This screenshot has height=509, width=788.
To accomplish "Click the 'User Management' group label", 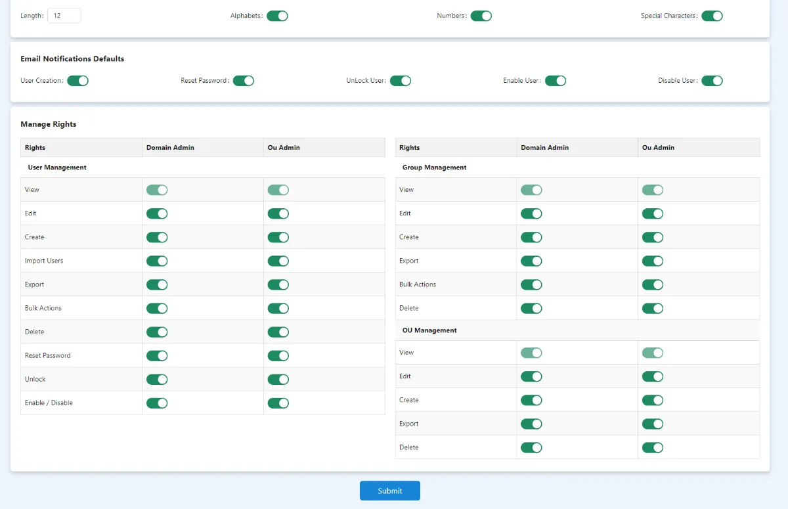I will (57, 167).
